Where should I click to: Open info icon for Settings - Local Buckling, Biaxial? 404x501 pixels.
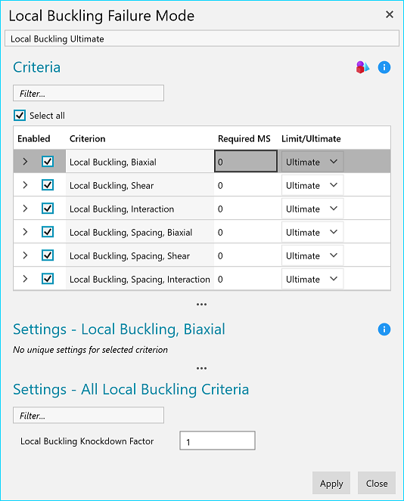384,329
